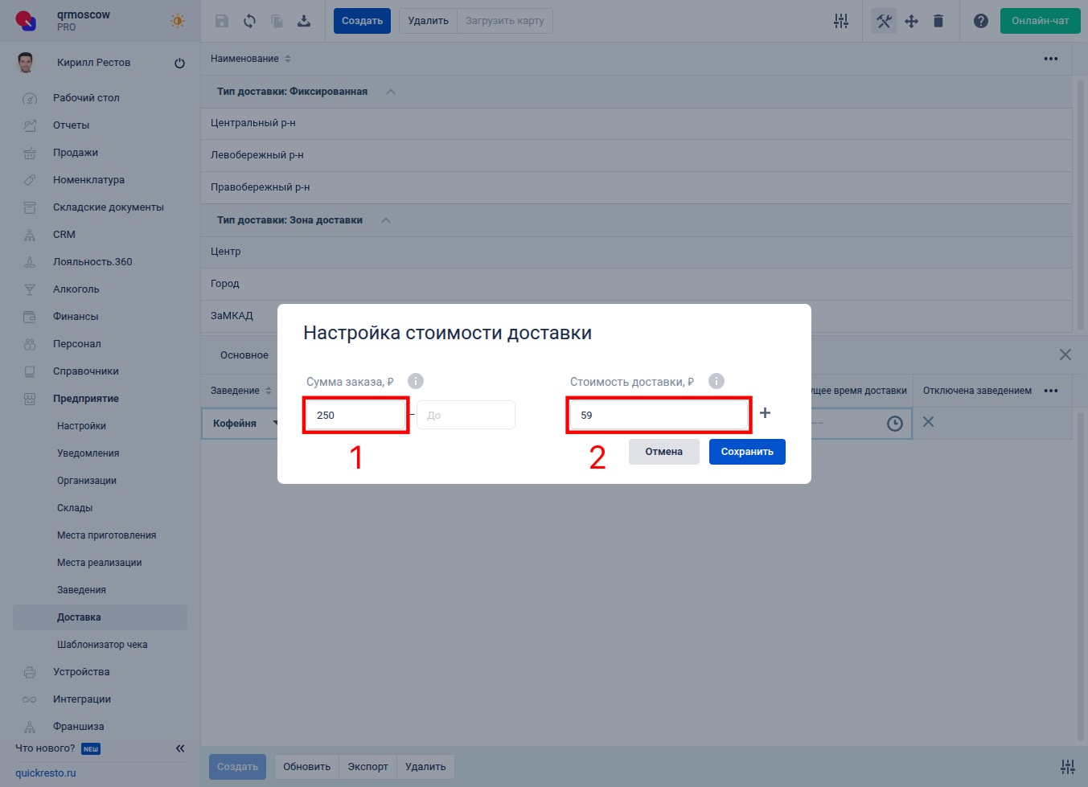
Task: Click the info icon next to Сумма заказа
Action: coord(415,381)
